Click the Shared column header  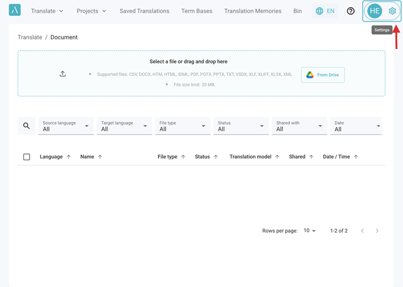(297, 157)
